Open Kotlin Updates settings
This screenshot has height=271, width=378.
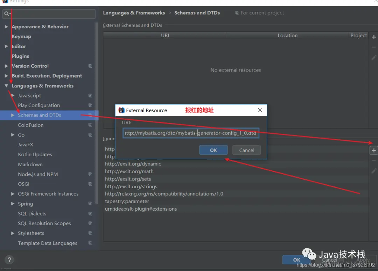point(35,154)
